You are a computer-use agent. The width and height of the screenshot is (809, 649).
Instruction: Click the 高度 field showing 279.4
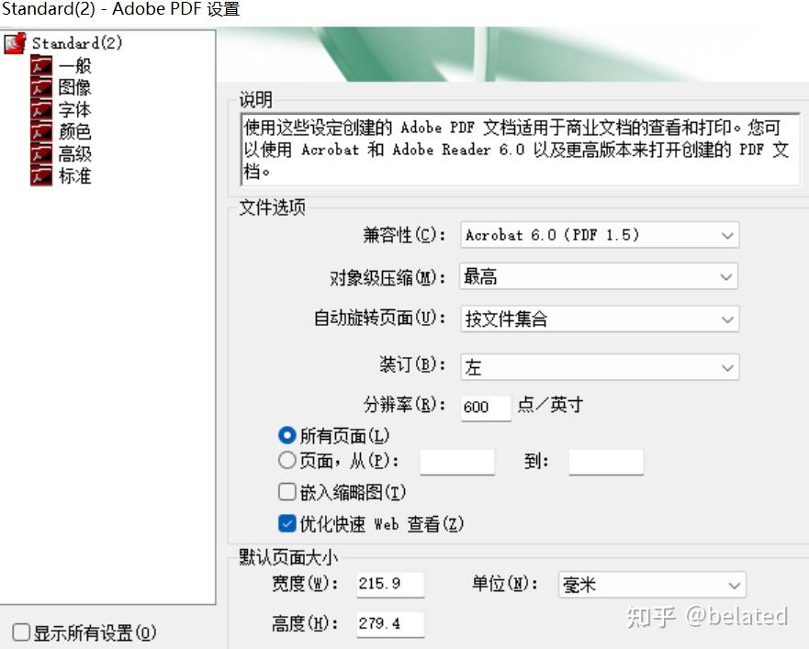[x=389, y=623]
